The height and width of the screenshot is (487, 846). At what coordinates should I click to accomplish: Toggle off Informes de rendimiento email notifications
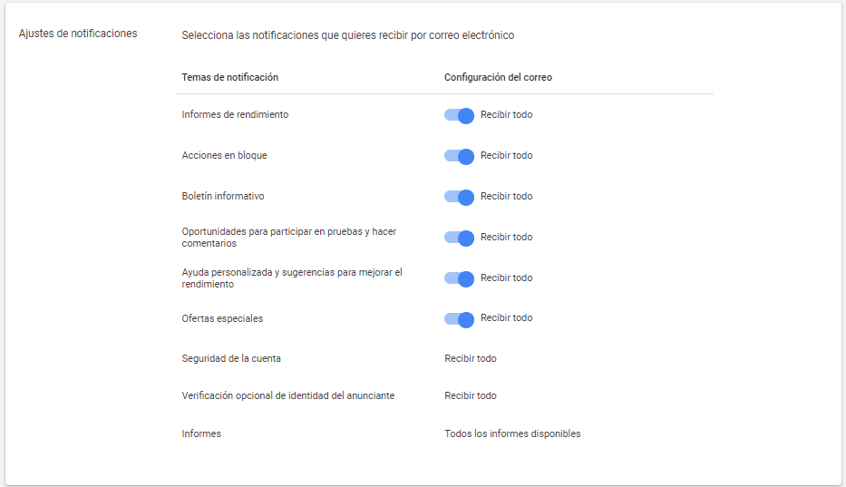[x=459, y=115]
